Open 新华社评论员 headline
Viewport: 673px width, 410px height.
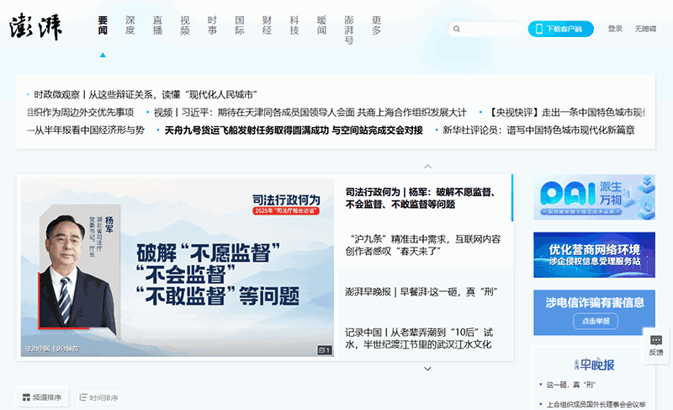538,130
